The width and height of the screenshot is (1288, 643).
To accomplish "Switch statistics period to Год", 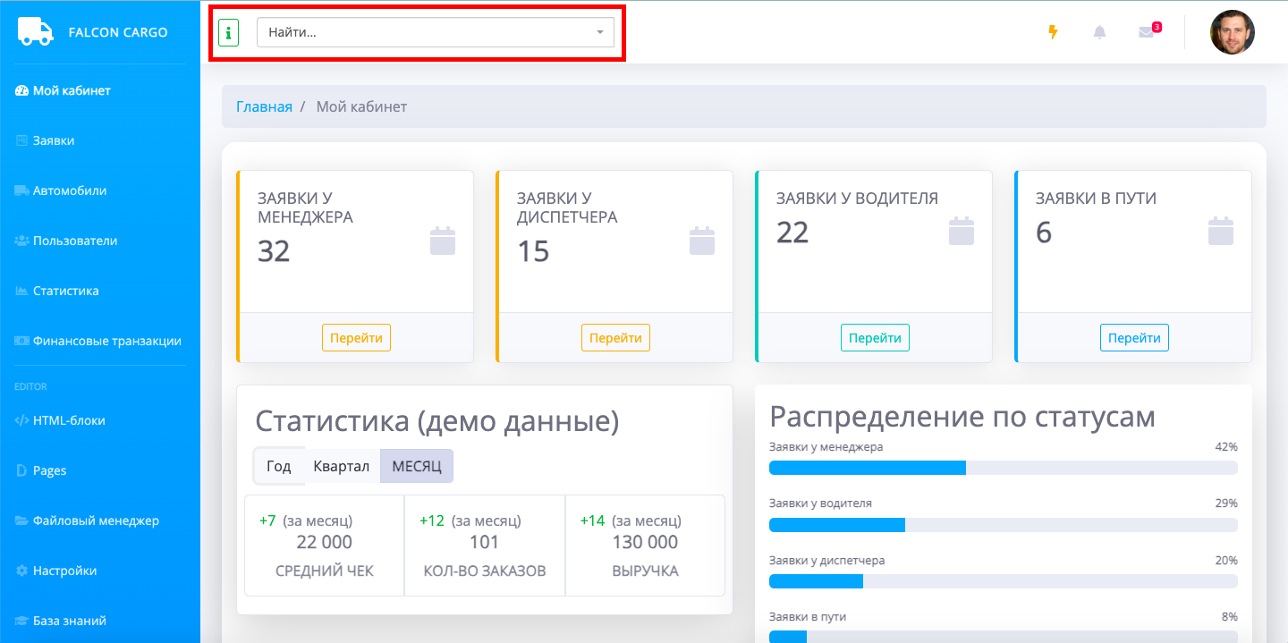I will (x=279, y=466).
